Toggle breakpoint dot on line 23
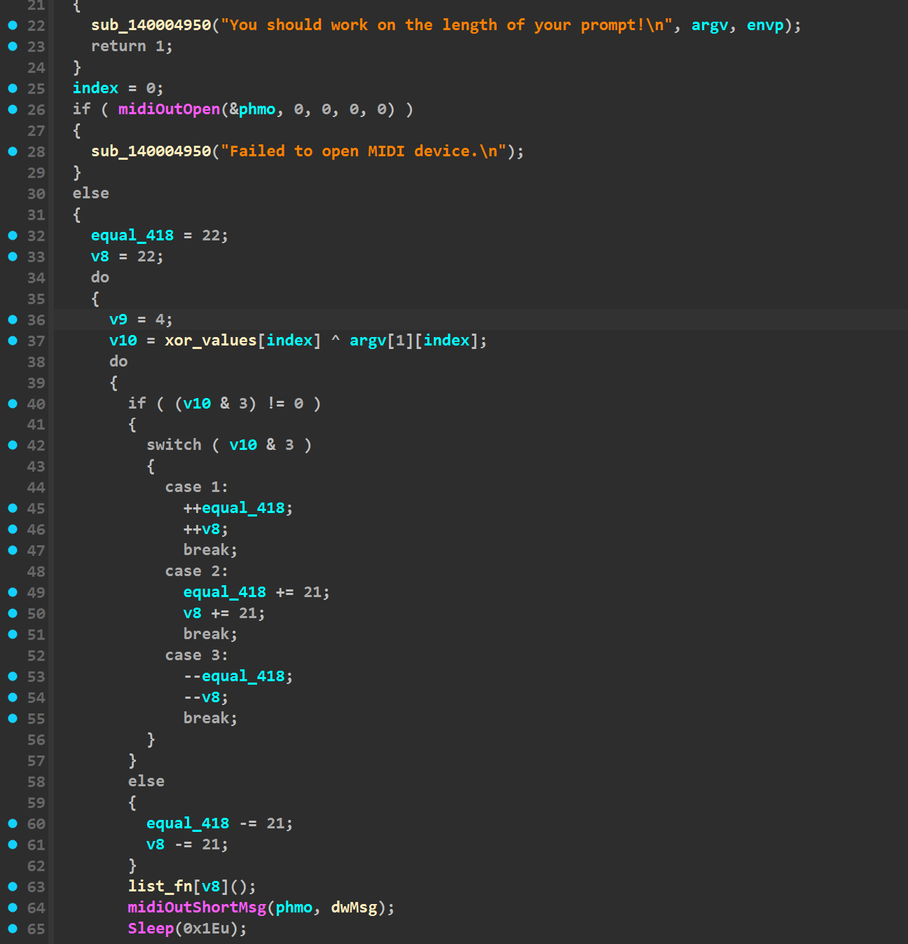Screen dimensions: 908x944 (13, 46)
